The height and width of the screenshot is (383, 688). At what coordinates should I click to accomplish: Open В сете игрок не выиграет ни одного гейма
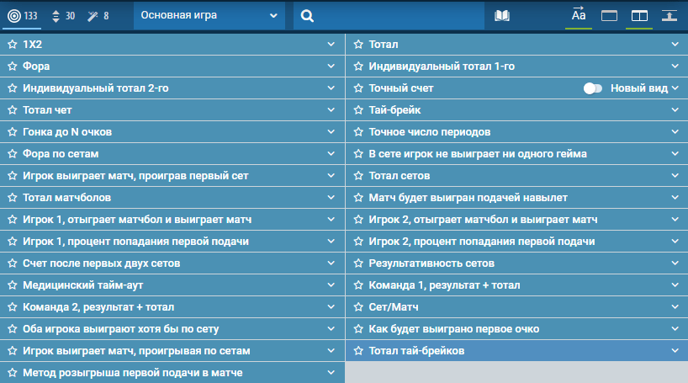point(517,154)
